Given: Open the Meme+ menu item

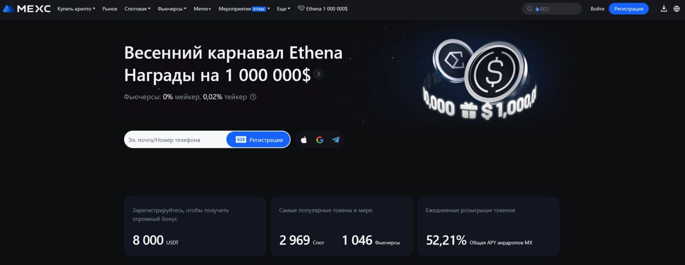Looking at the screenshot, I should pyautogui.click(x=202, y=9).
